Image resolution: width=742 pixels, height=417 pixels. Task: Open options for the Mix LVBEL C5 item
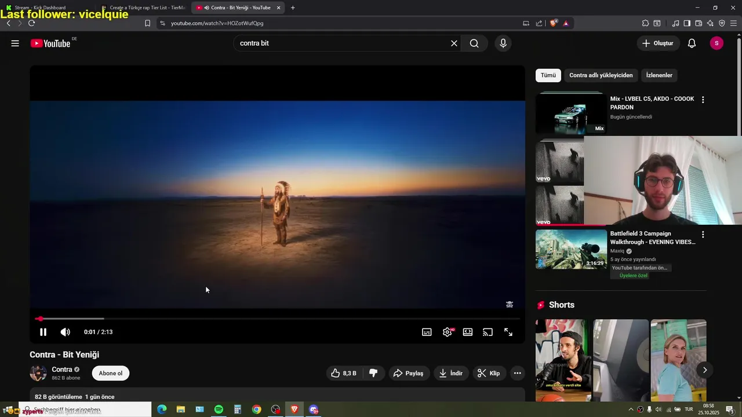[703, 100]
